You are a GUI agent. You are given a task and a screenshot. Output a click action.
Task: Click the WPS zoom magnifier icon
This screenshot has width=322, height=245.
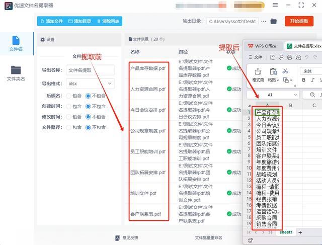coord(312,95)
